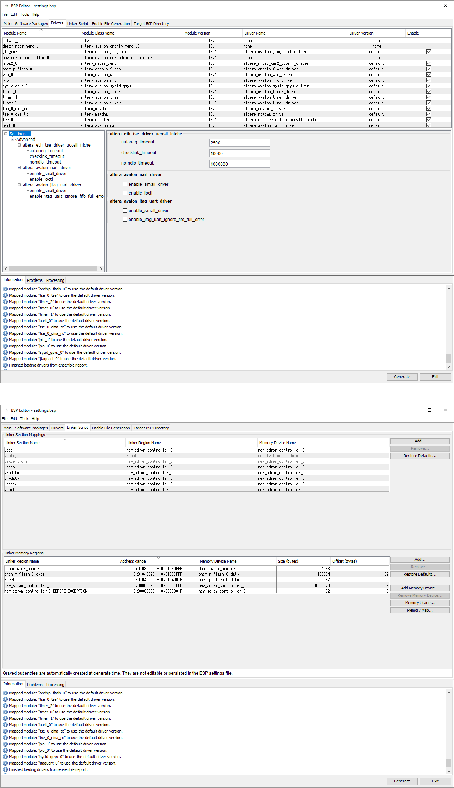Image resolution: width=454 pixels, height=788 pixels.
Task: Click the sort arrow above the Address Range column
Action: (158, 558)
